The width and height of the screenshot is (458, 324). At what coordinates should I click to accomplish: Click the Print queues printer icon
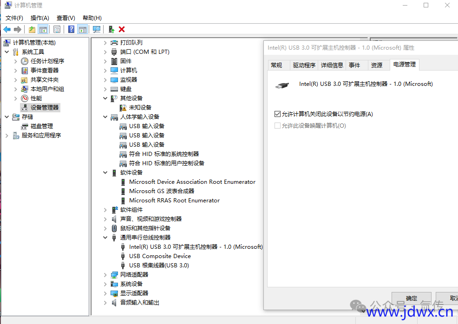[x=114, y=43]
